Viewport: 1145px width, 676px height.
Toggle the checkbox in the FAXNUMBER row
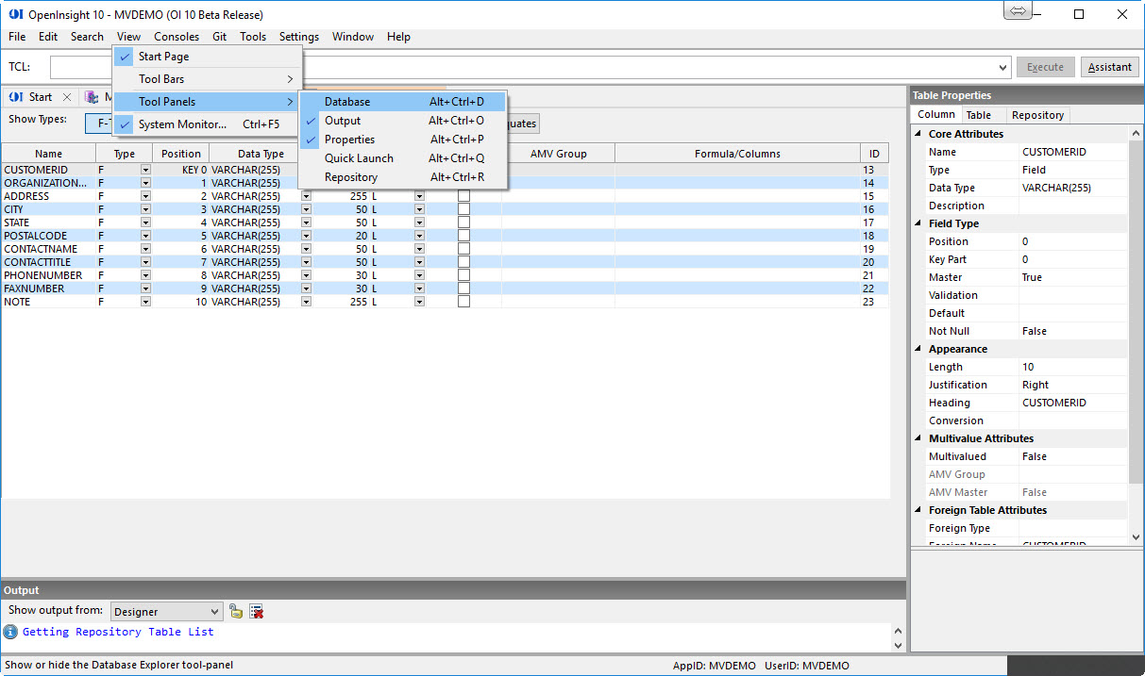463,289
